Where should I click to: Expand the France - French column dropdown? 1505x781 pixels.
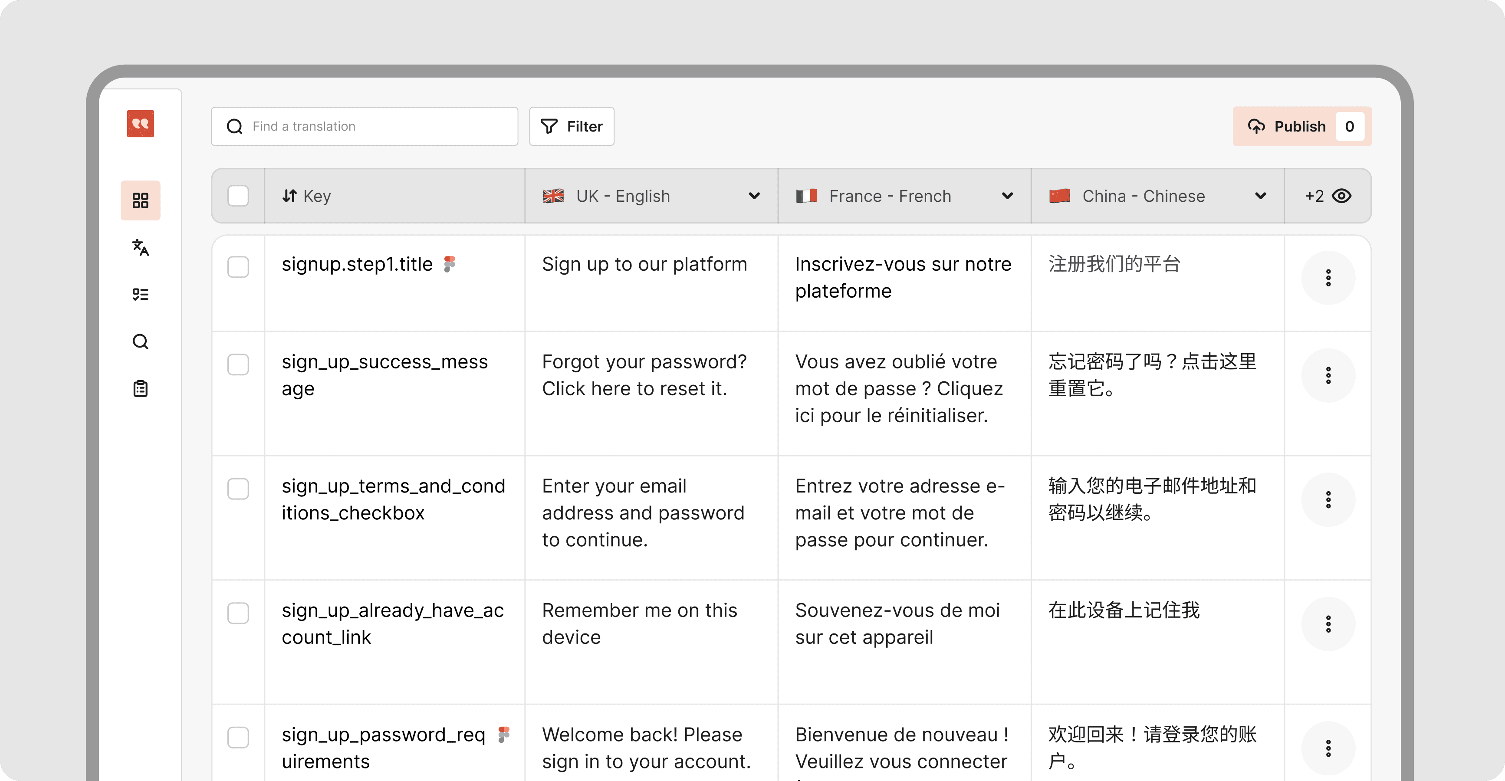point(1007,196)
